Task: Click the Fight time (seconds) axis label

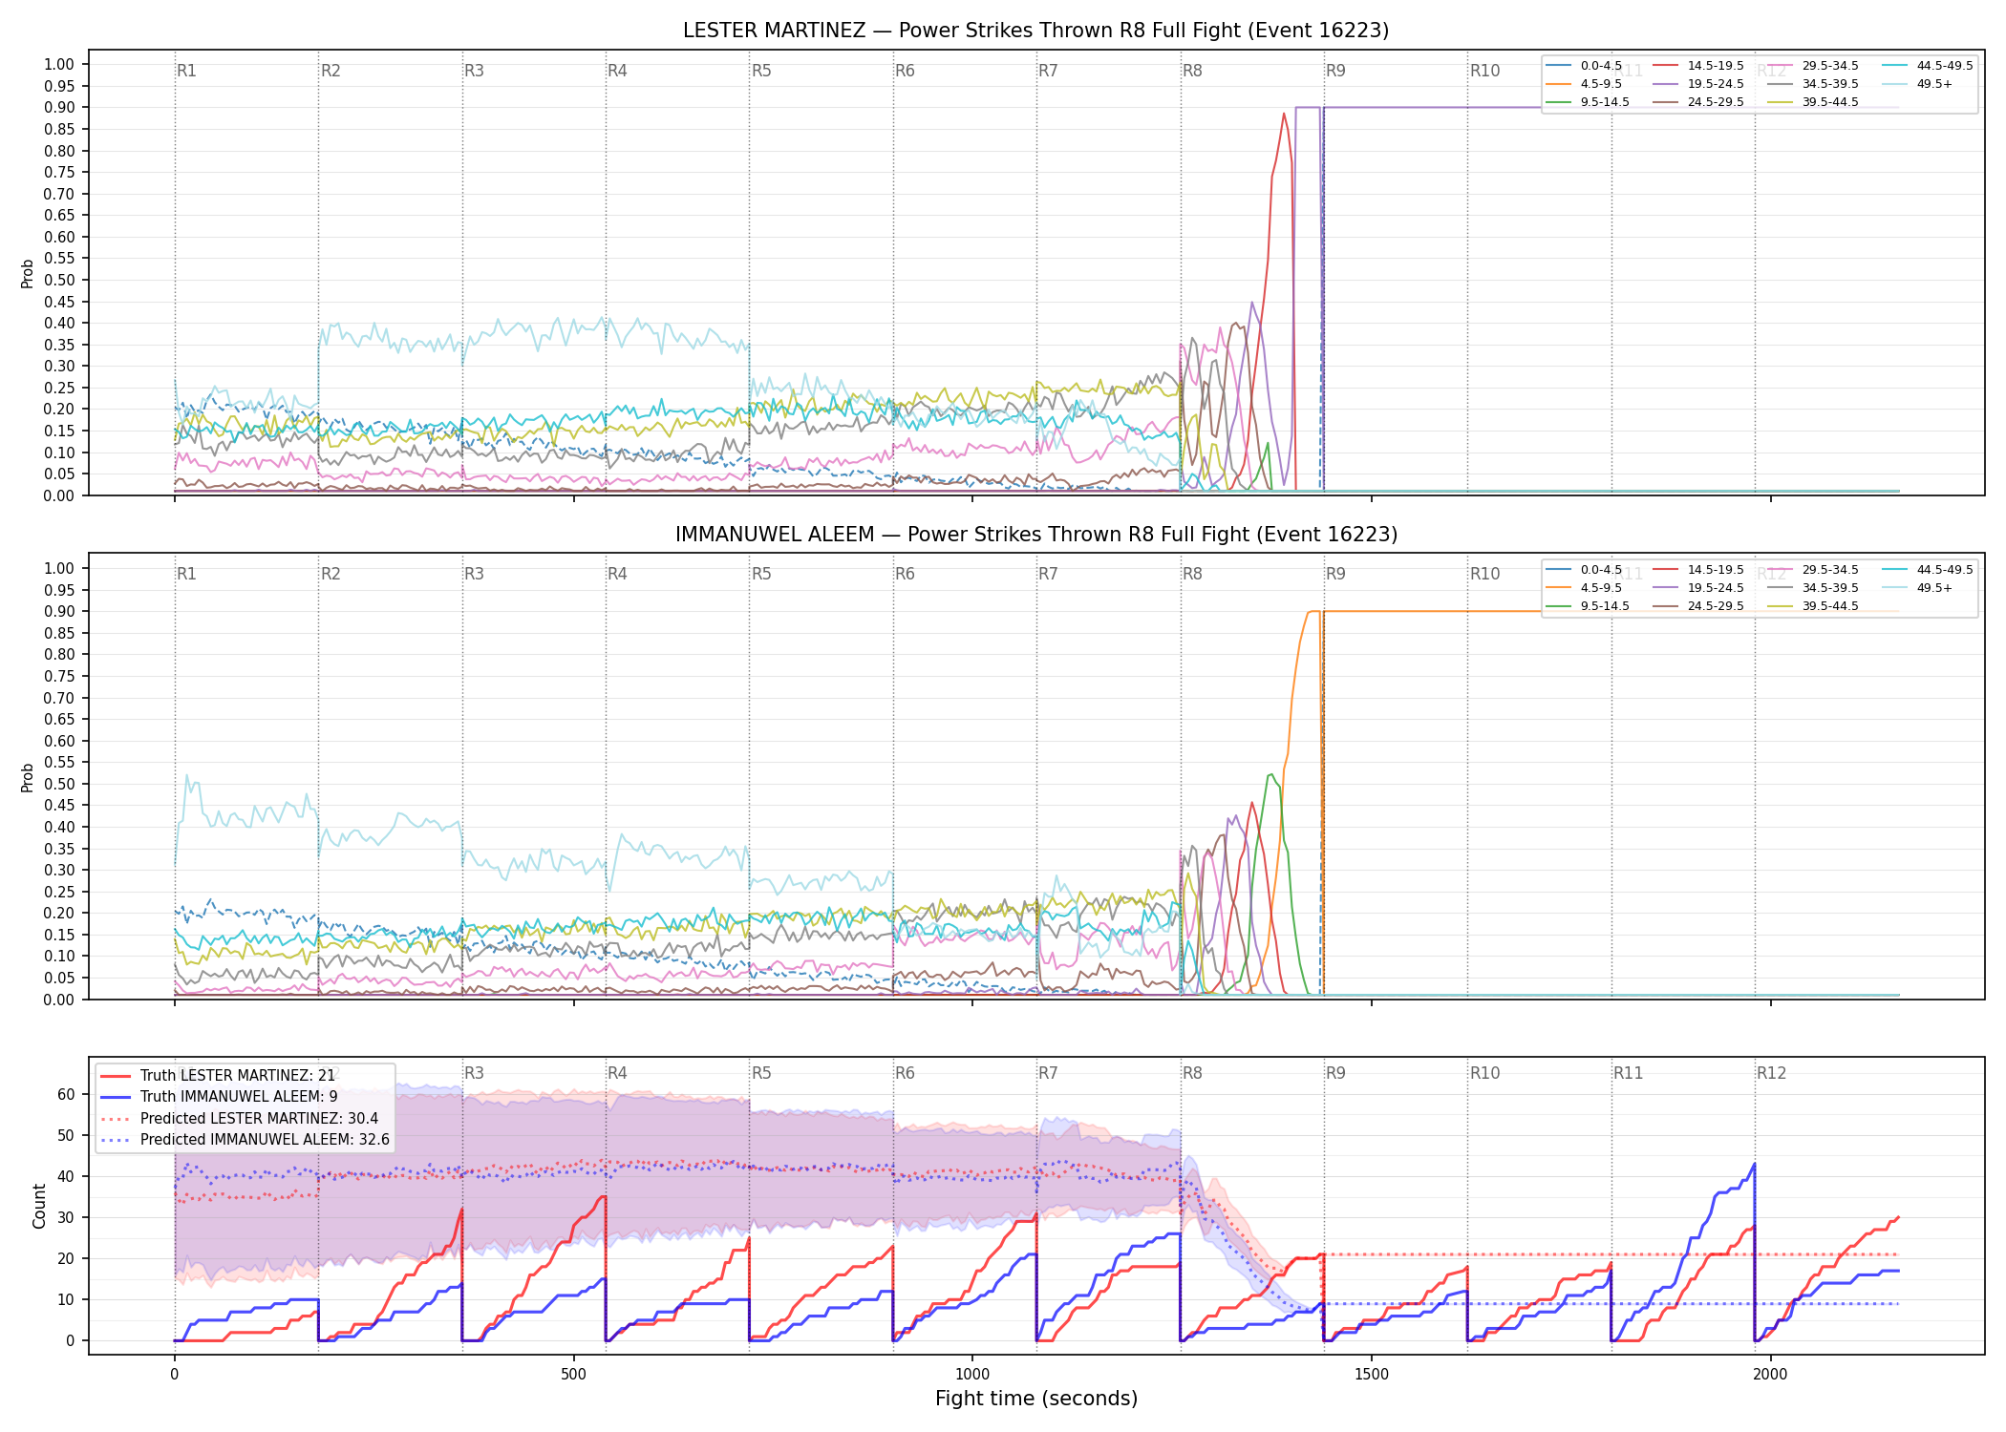Action: pos(1036,1399)
